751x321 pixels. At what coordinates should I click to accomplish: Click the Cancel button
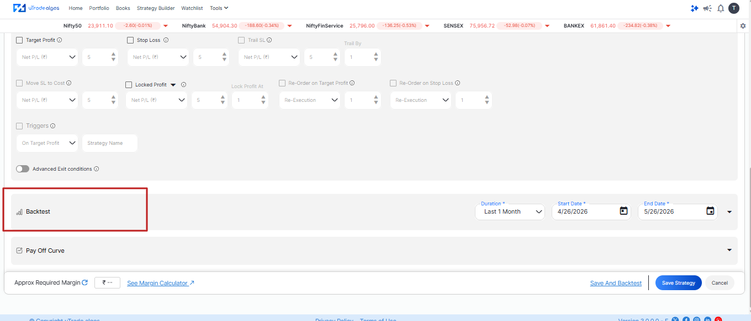(x=720, y=283)
